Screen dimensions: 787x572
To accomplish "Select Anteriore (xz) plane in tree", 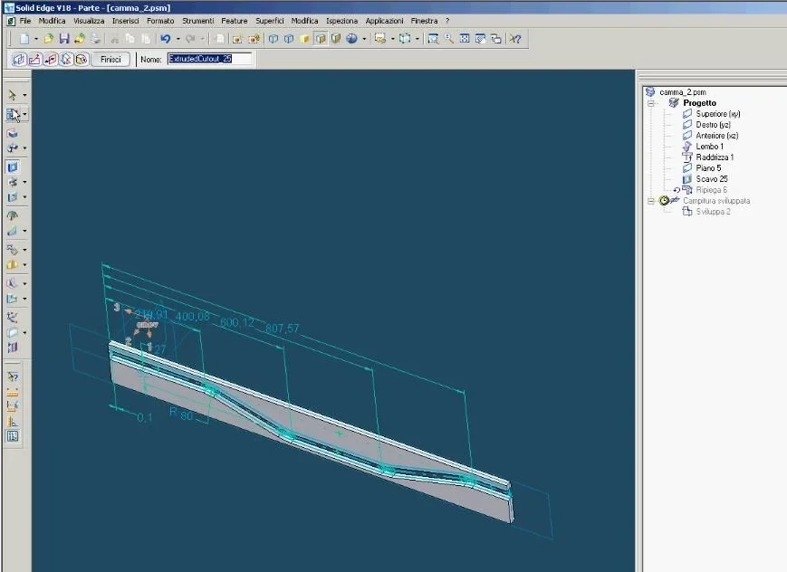I will 716,136.
